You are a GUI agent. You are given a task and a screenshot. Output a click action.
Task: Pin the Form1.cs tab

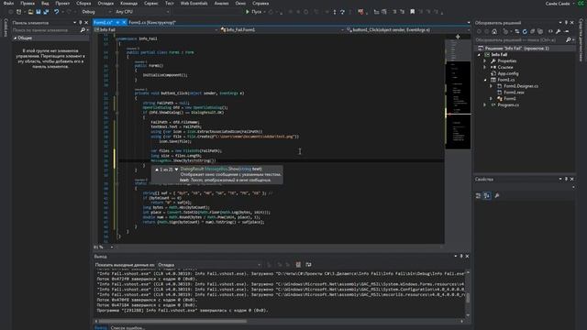(117, 22)
